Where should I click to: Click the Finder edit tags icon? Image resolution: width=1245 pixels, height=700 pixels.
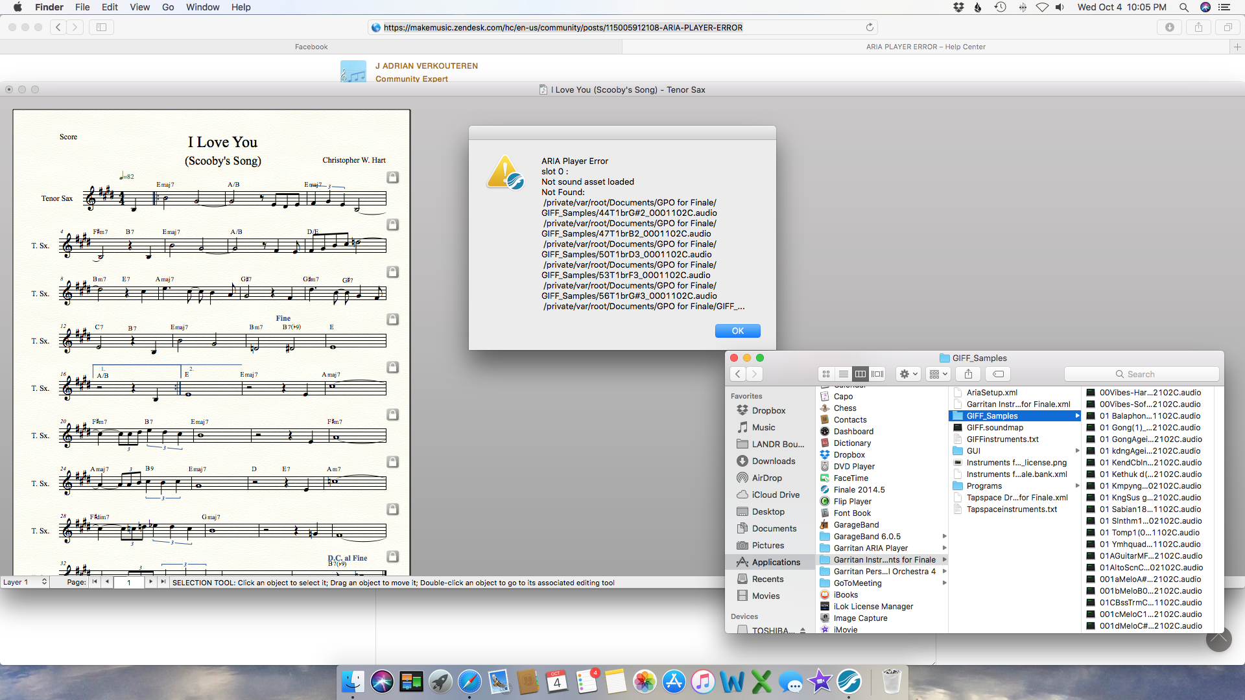(x=999, y=374)
